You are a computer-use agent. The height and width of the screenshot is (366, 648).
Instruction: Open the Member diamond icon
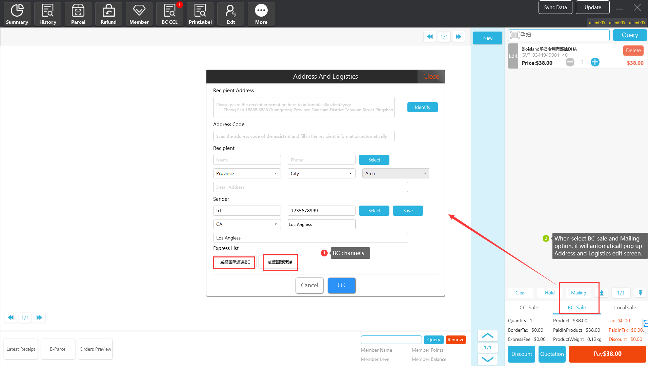pyautogui.click(x=139, y=14)
